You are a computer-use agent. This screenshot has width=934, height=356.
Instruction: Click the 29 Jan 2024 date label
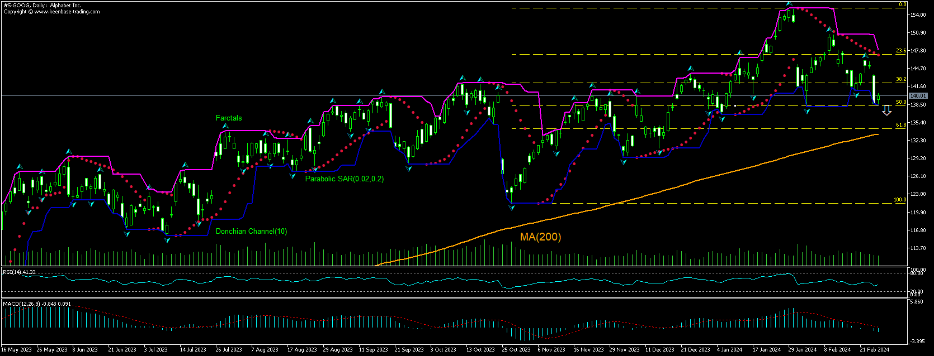802,350
